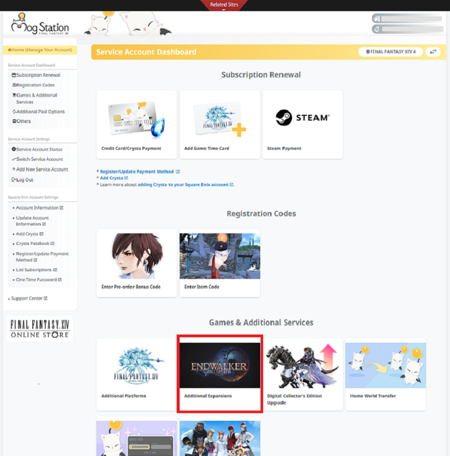The image size is (450, 456).
Task: Open Home World Transfer card
Action: coord(386,374)
